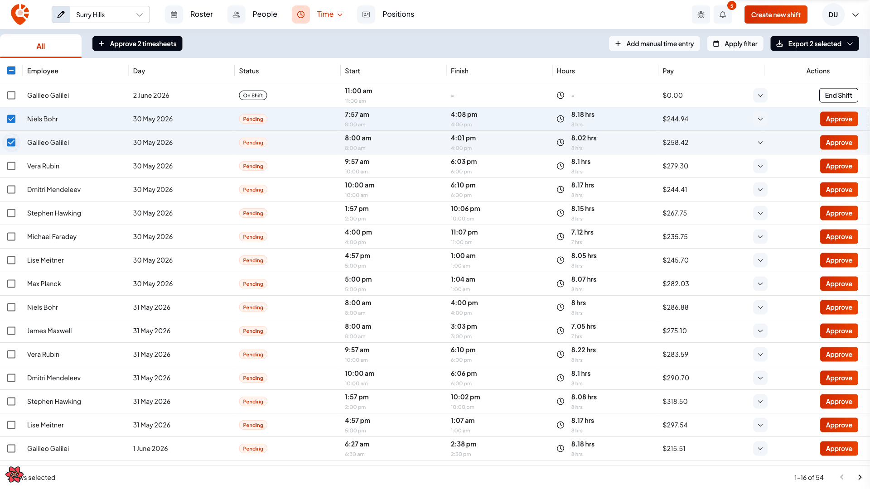Click clock icon in Galileo Galilei 8.02 hrs row
Viewport: 870px width, 489px height.
coord(561,143)
